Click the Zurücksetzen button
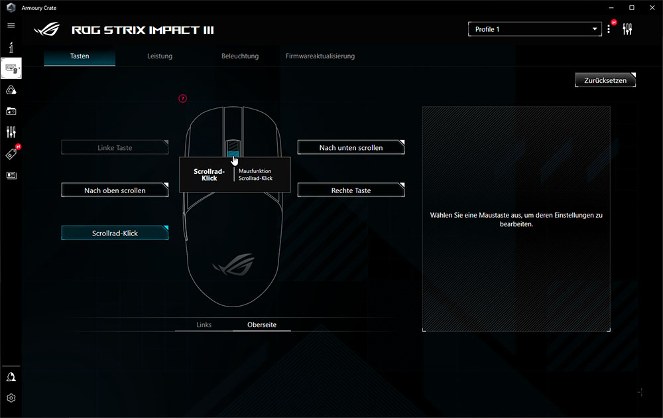663x418 pixels. pos(605,80)
